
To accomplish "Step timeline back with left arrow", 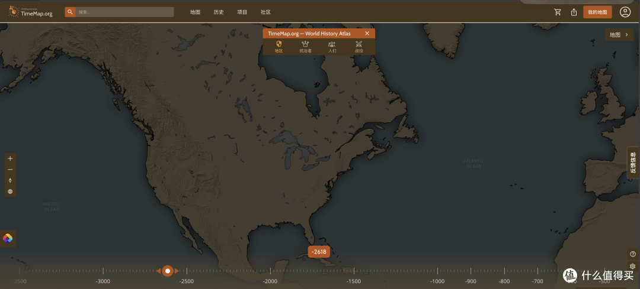I will [x=158, y=271].
